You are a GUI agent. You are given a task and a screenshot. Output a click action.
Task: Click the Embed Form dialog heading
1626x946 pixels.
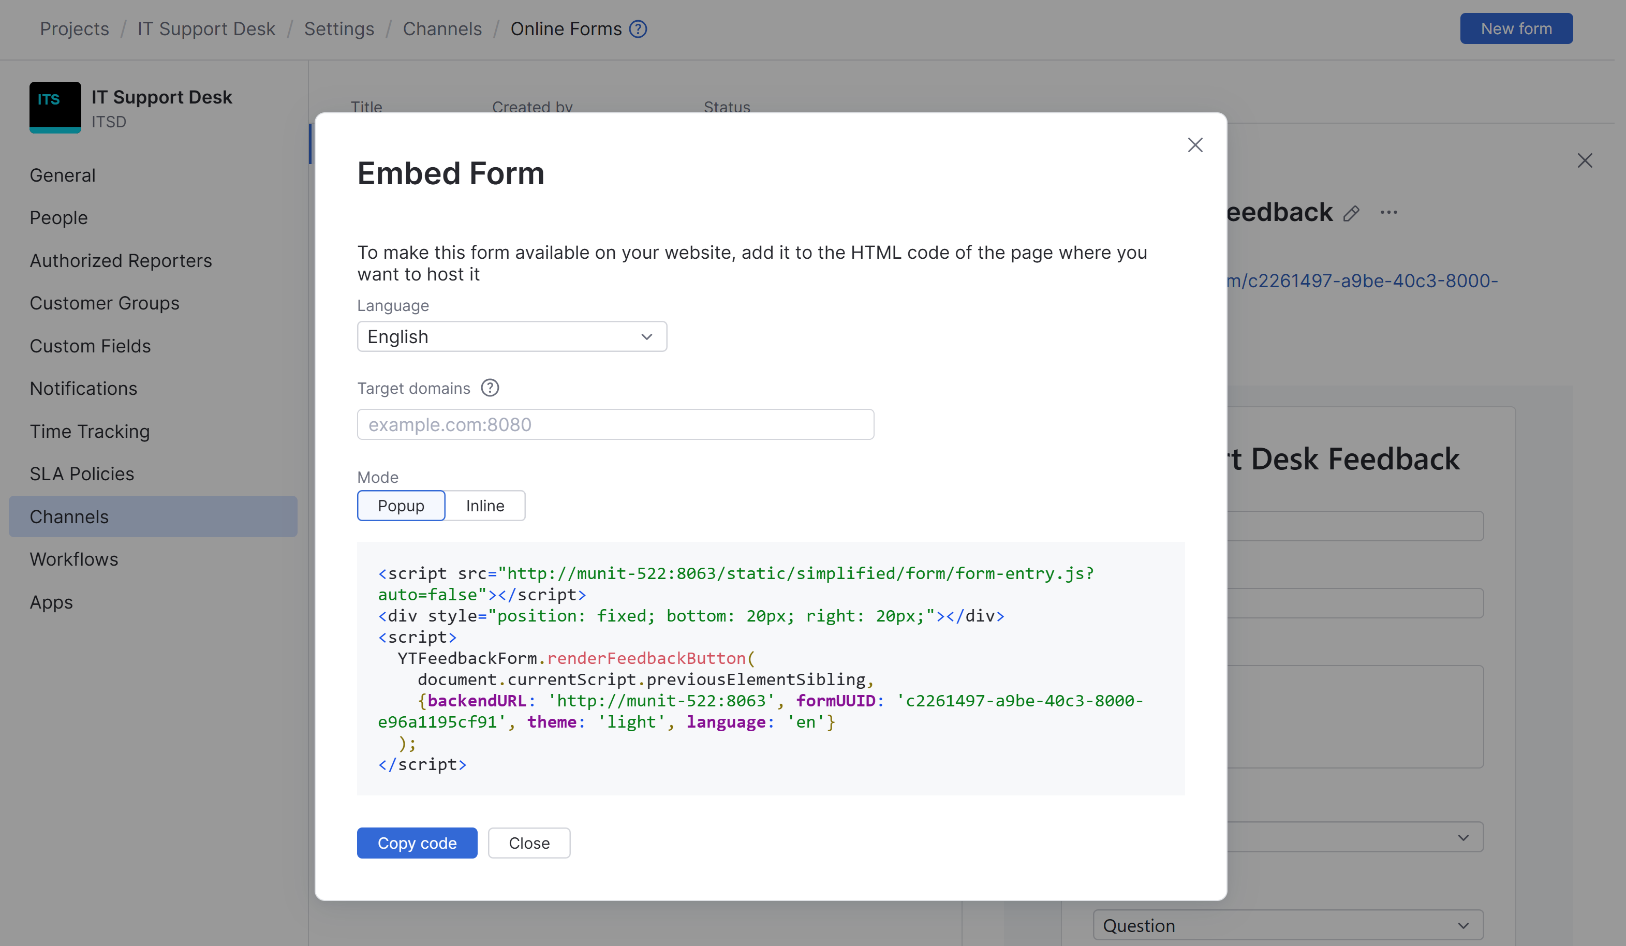(x=451, y=173)
